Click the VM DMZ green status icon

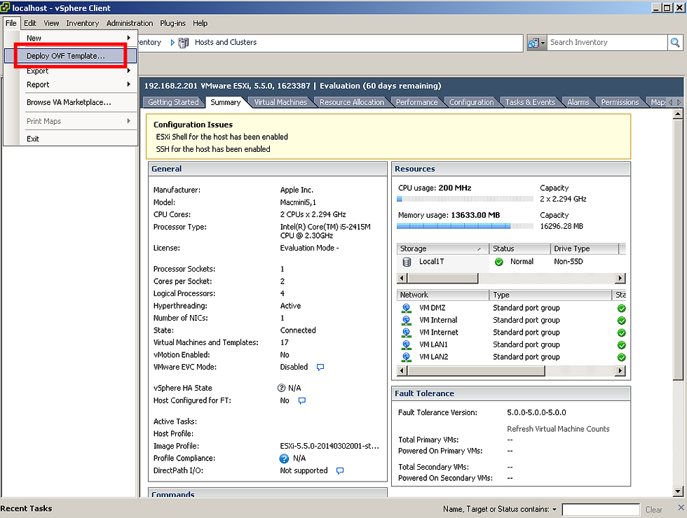[x=621, y=309]
